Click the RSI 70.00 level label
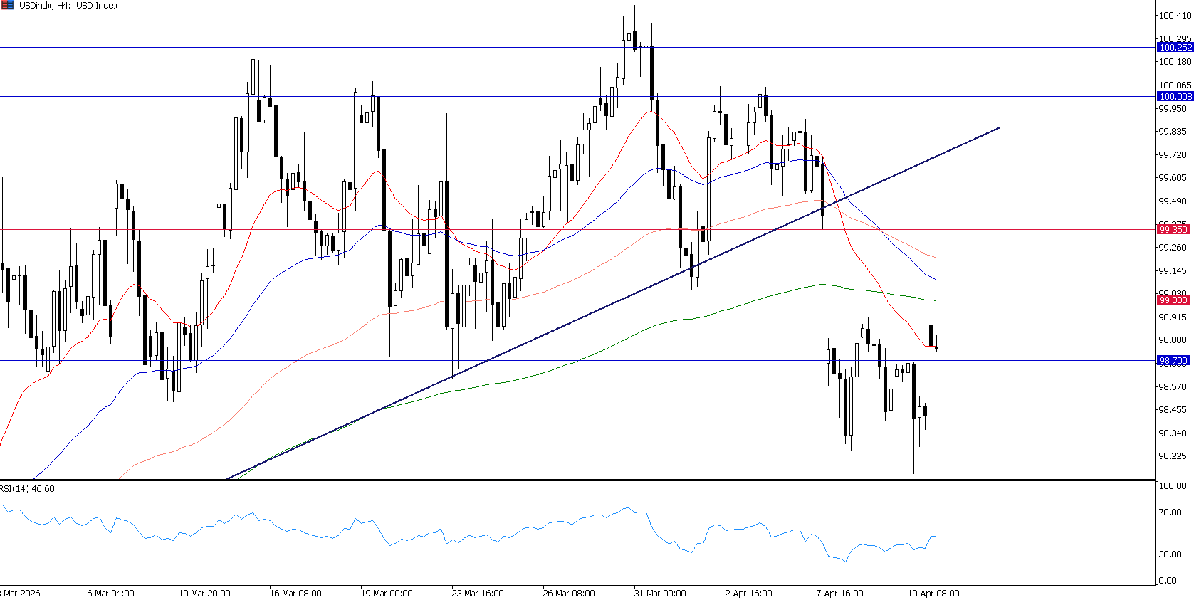The image size is (1194, 600). [x=1171, y=512]
